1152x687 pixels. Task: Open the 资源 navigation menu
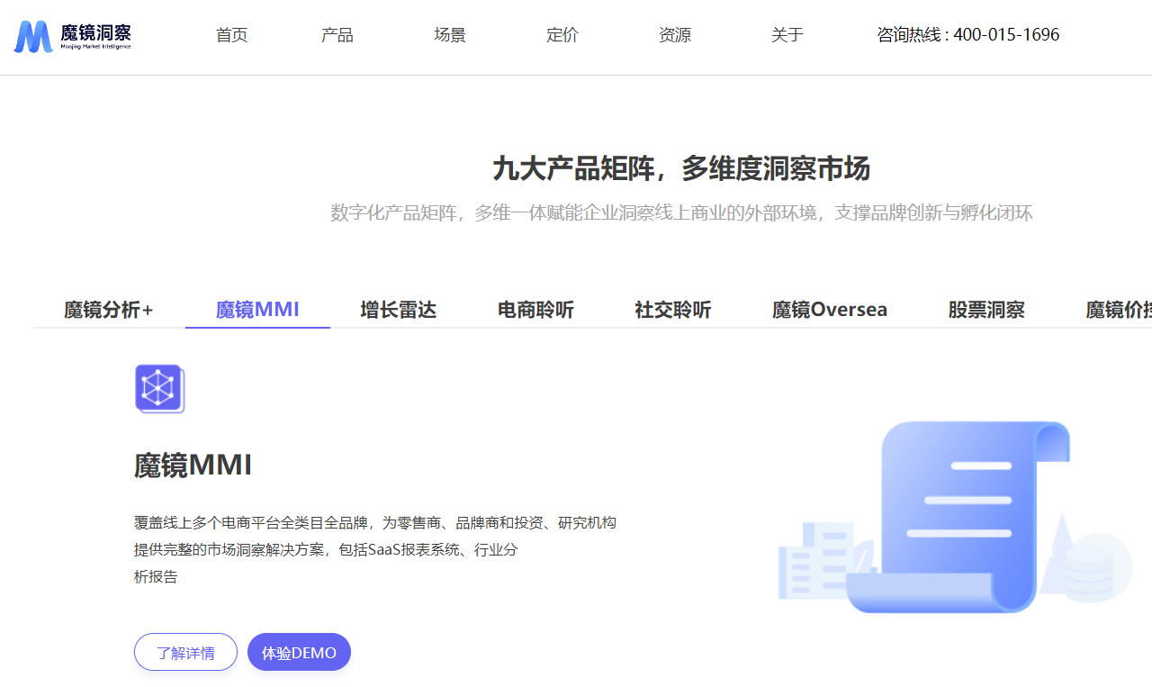click(x=675, y=35)
